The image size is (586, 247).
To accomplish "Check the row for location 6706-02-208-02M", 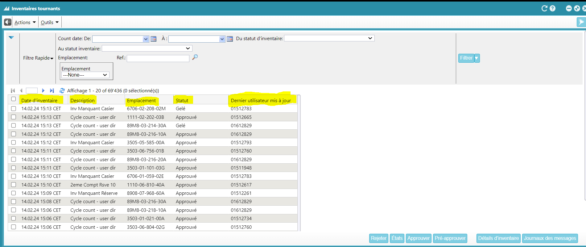I will pos(14,109).
